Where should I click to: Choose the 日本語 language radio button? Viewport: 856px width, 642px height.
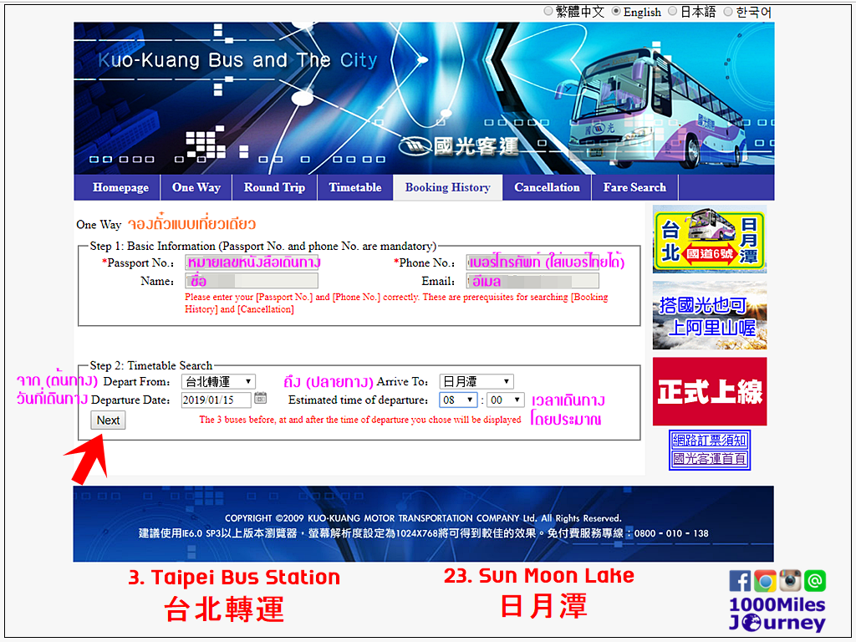673,11
